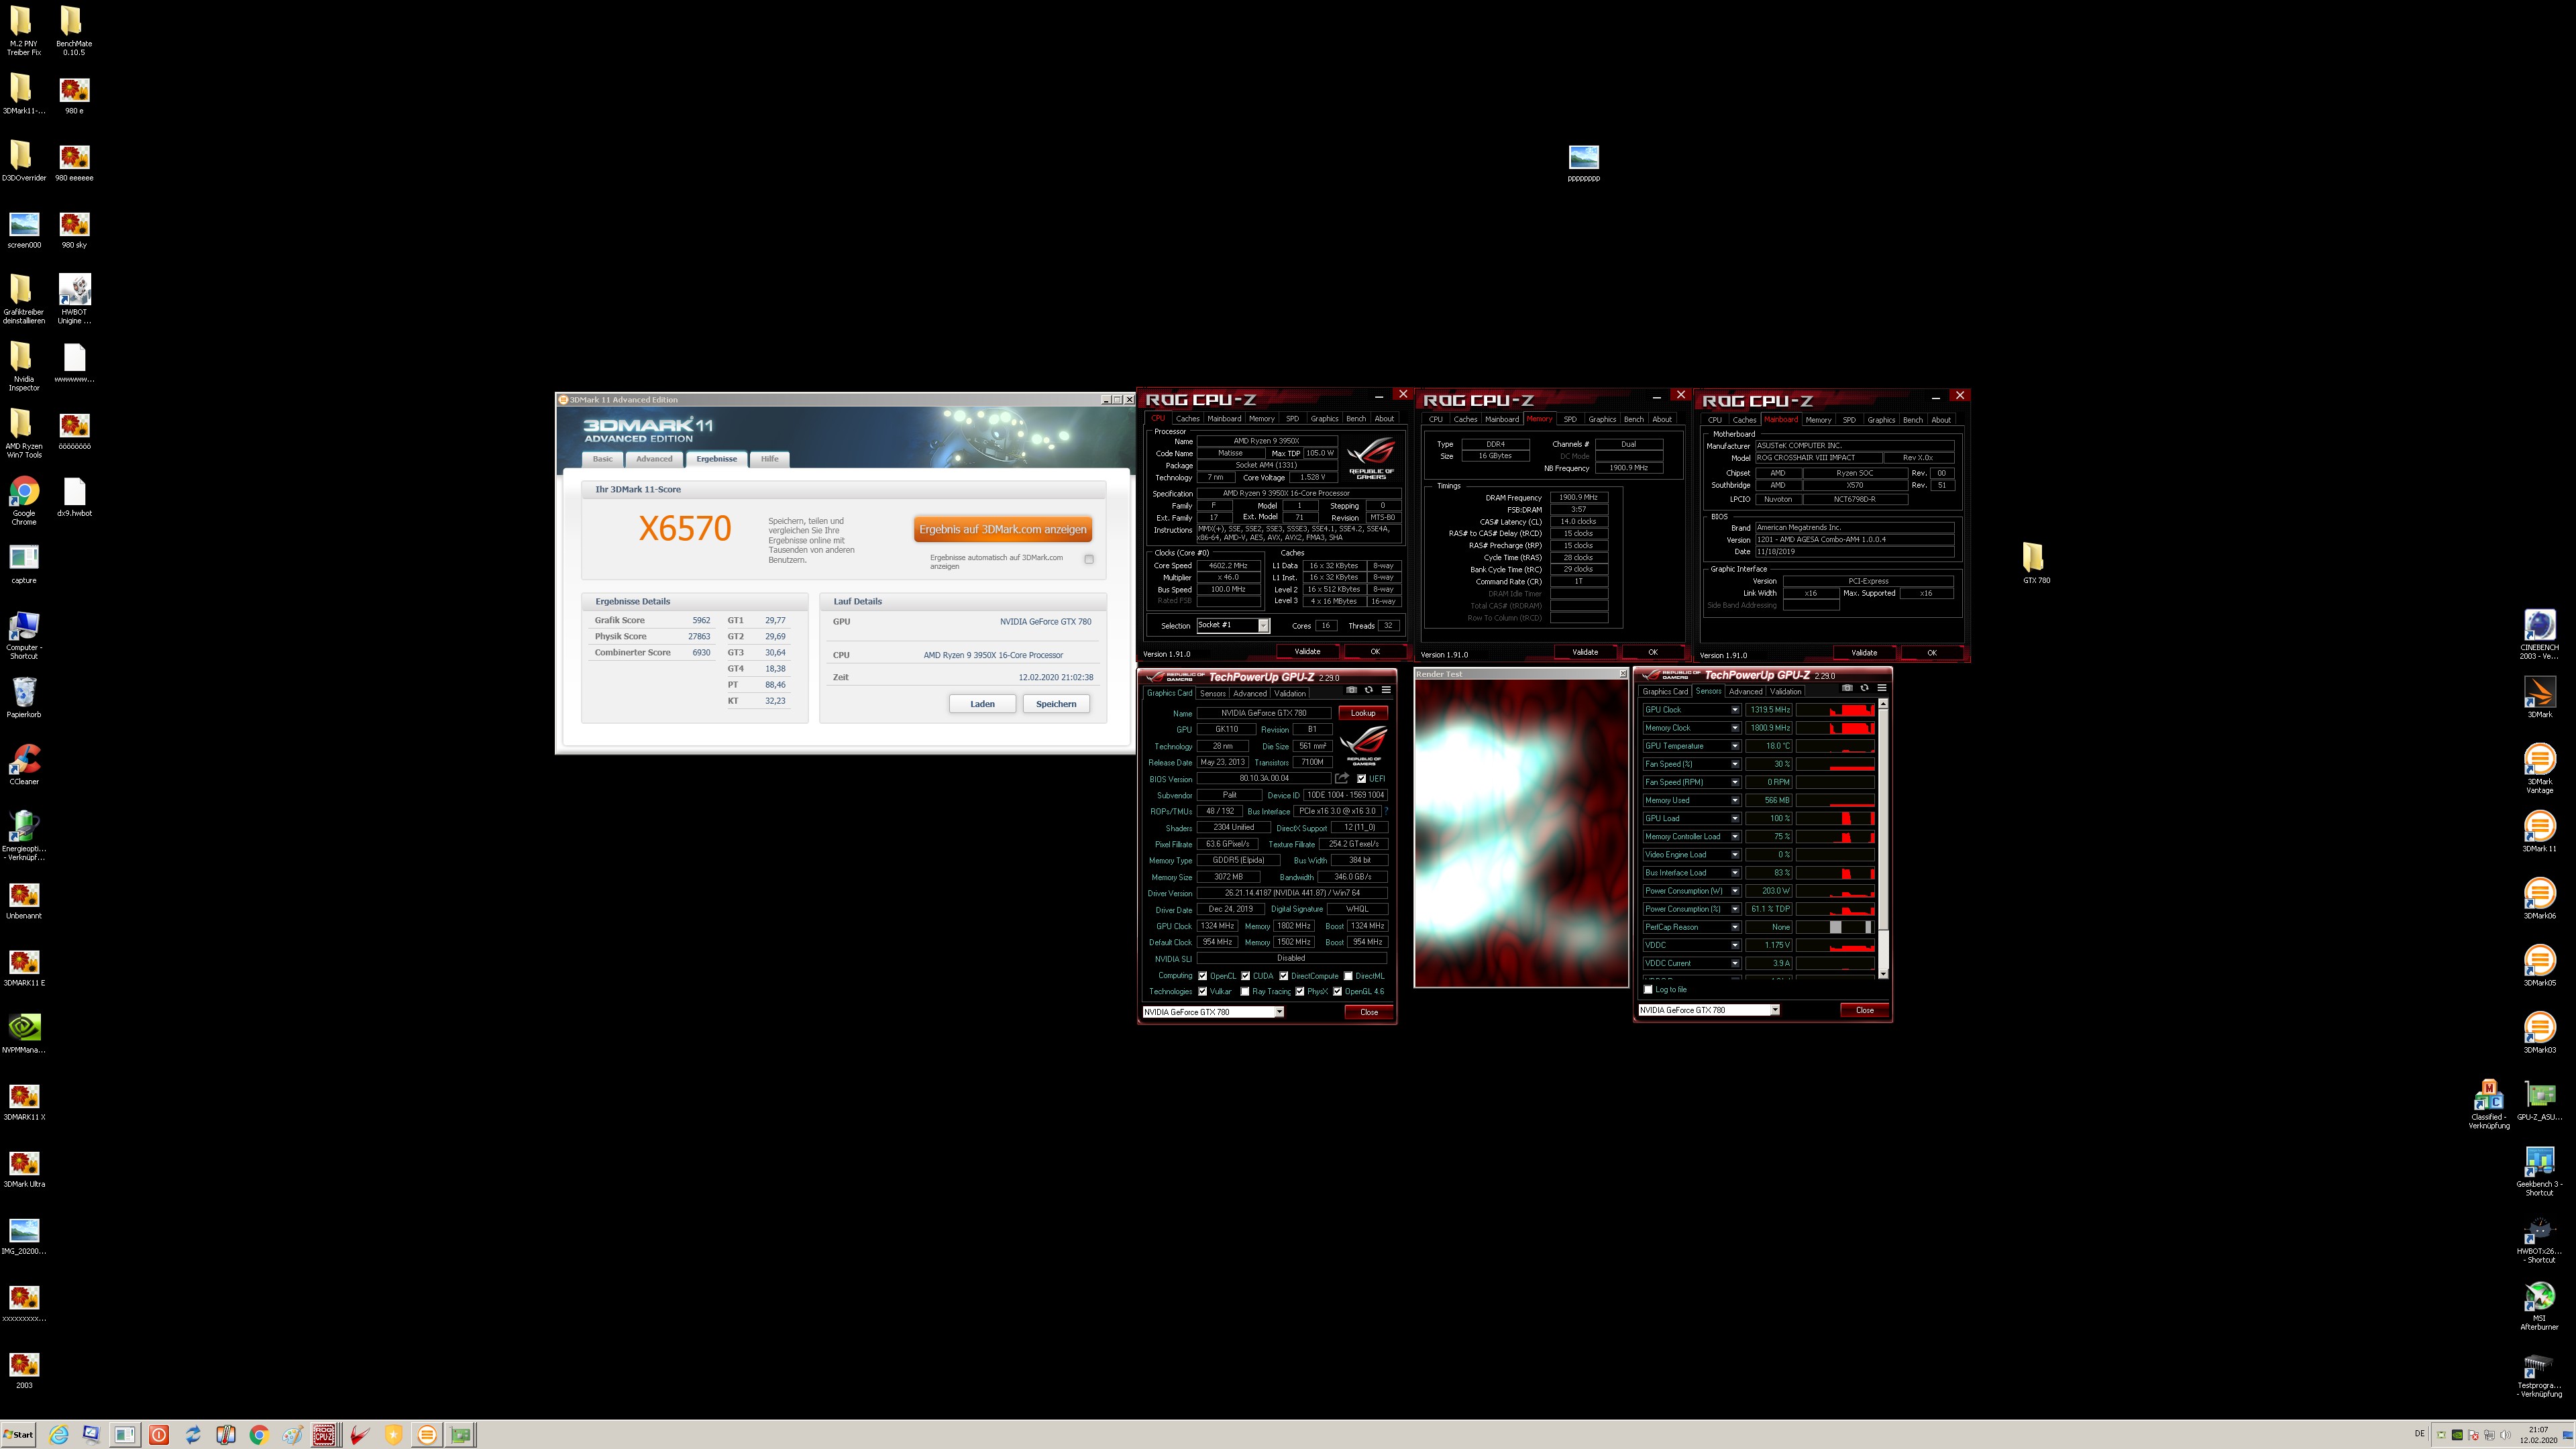This screenshot has width=2576, height=1449.
Task: Check auto-show results on 3DMark.com checkbox
Action: click(1089, 559)
